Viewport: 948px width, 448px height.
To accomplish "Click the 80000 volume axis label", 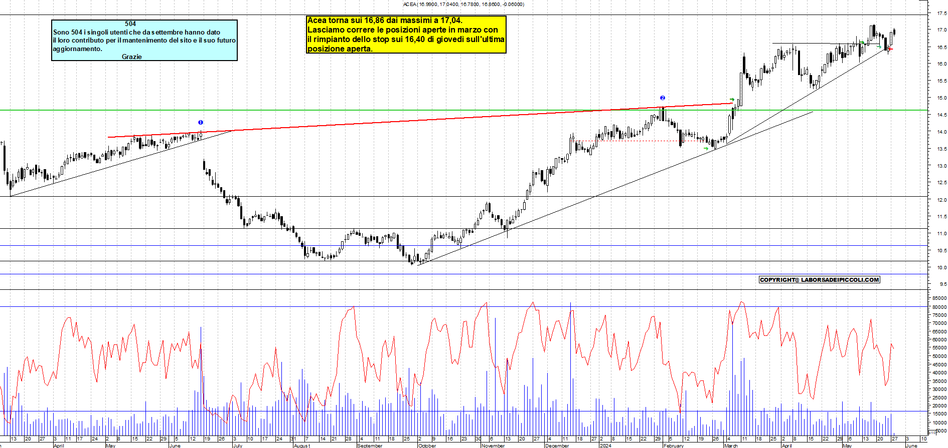I will click(939, 307).
